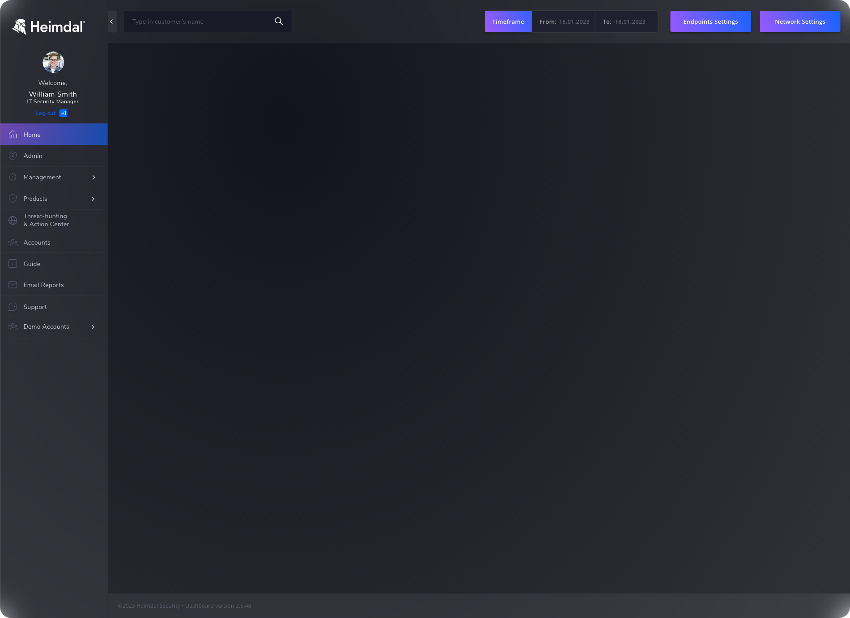Viewport: 850px width, 618px height.
Task: Expand the Demo Accounts submenu chevron
Action: [93, 327]
